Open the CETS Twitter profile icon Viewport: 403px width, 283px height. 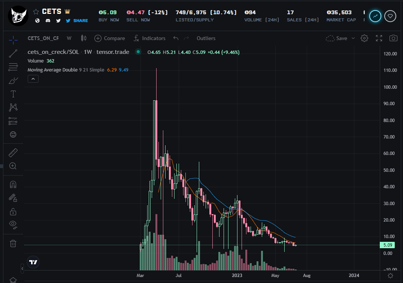pyautogui.click(x=58, y=21)
